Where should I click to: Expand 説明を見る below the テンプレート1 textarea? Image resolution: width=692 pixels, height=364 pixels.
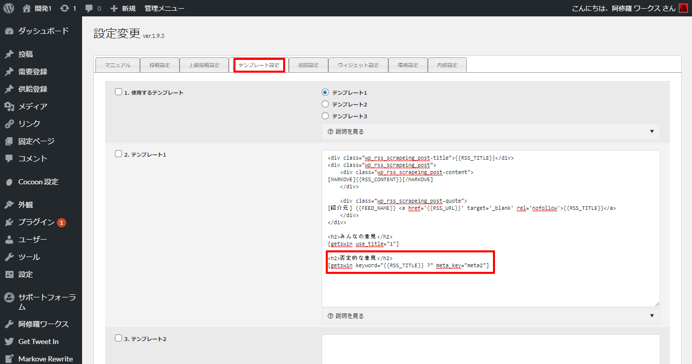[490, 316]
